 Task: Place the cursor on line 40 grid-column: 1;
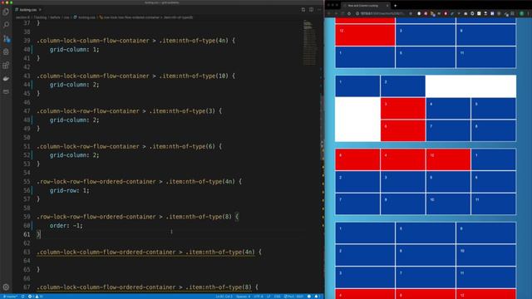74,50
